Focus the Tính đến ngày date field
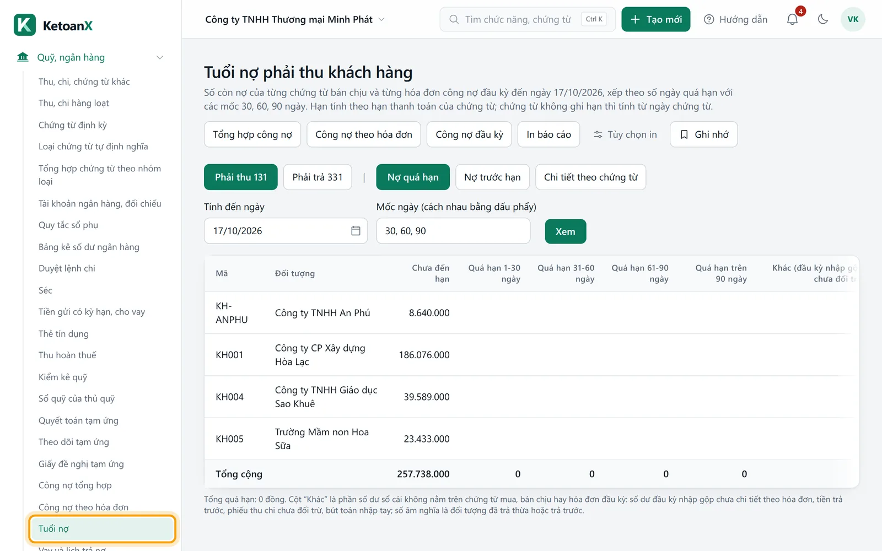Image resolution: width=882 pixels, height=551 pixels. pos(286,231)
